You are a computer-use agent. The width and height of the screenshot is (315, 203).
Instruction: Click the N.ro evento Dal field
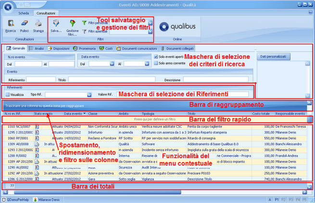point(28,64)
